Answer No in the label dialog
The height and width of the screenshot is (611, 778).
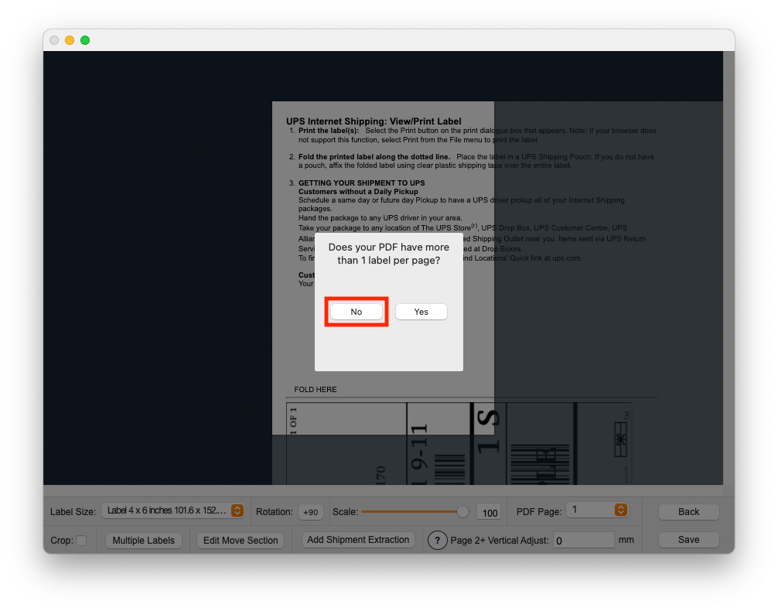(357, 312)
